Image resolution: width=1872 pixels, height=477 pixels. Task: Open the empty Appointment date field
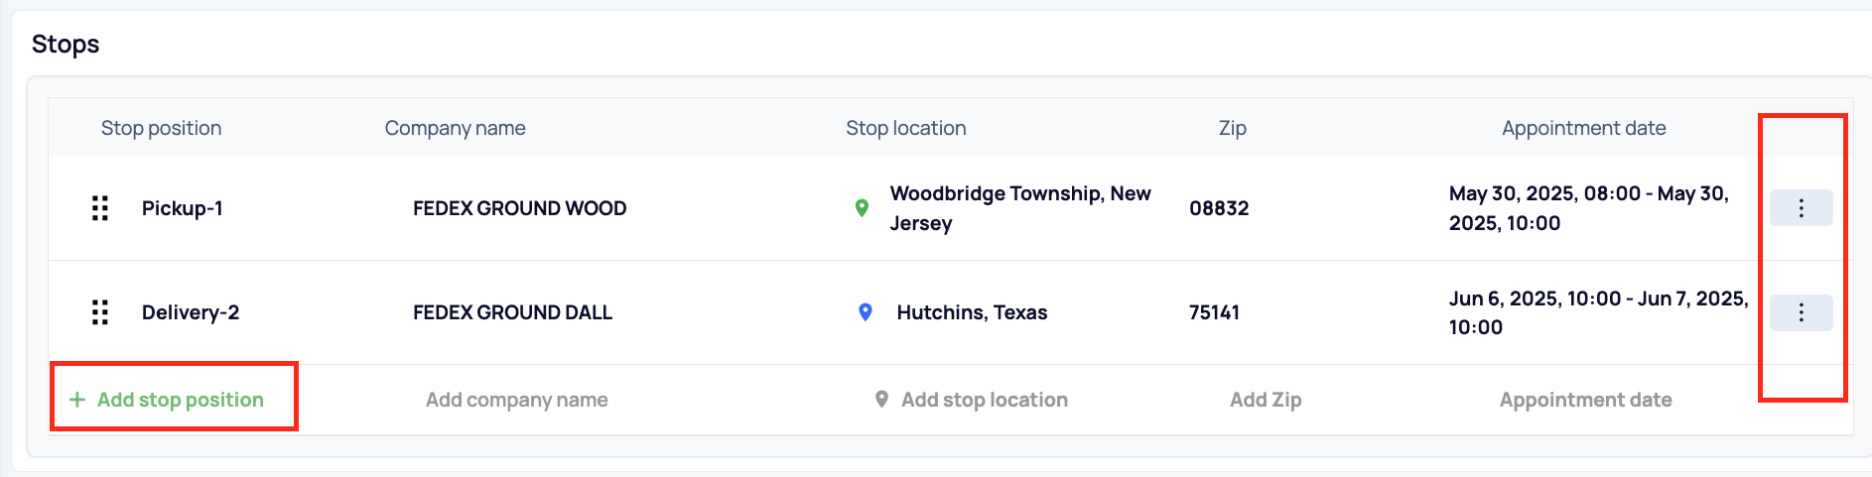point(1585,400)
